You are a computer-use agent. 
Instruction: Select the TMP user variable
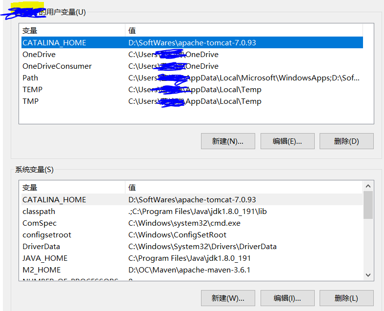pos(192,101)
